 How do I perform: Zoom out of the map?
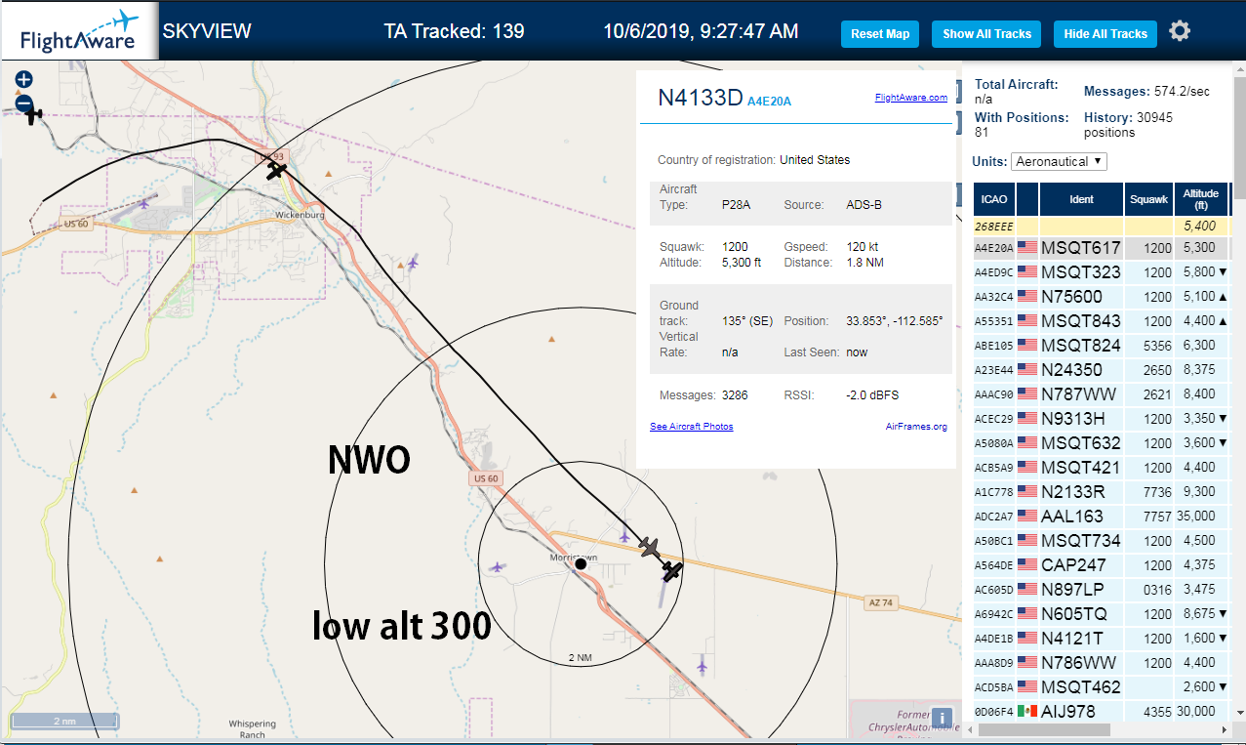point(24,103)
